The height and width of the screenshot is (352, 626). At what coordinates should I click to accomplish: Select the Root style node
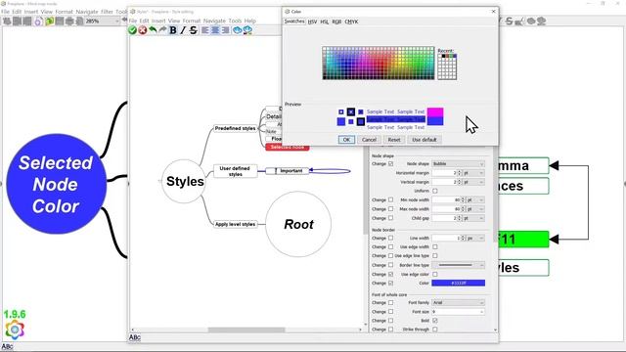click(x=298, y=224)
